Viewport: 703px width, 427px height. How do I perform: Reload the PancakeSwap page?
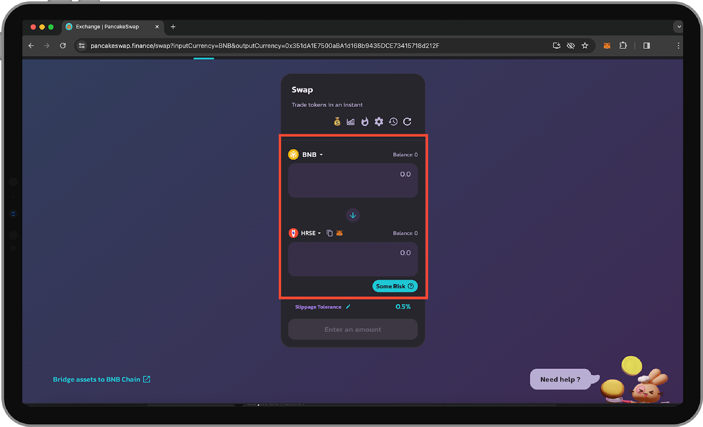coord(63,46)
